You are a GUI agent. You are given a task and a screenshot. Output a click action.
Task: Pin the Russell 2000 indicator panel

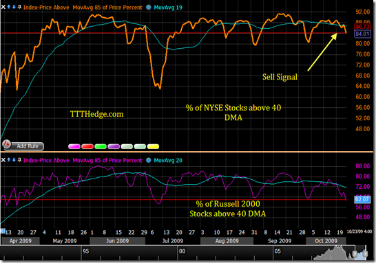(x=19, y=160)
